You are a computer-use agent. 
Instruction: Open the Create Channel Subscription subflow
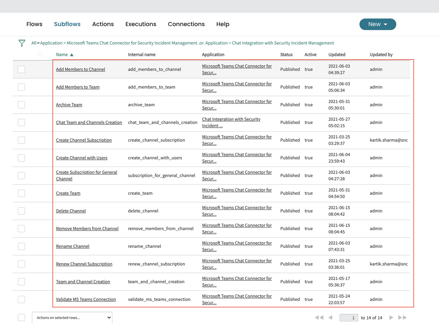point(84,140)
